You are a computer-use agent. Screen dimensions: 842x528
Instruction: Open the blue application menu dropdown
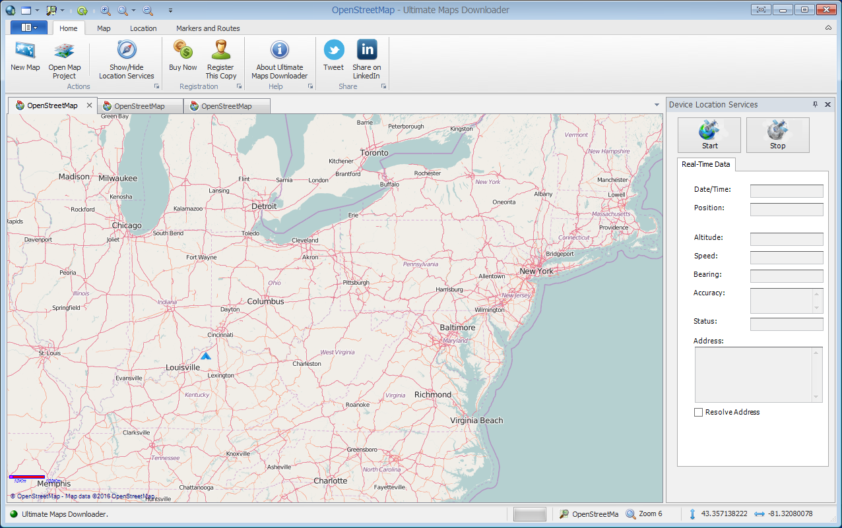tap(28, 28)
